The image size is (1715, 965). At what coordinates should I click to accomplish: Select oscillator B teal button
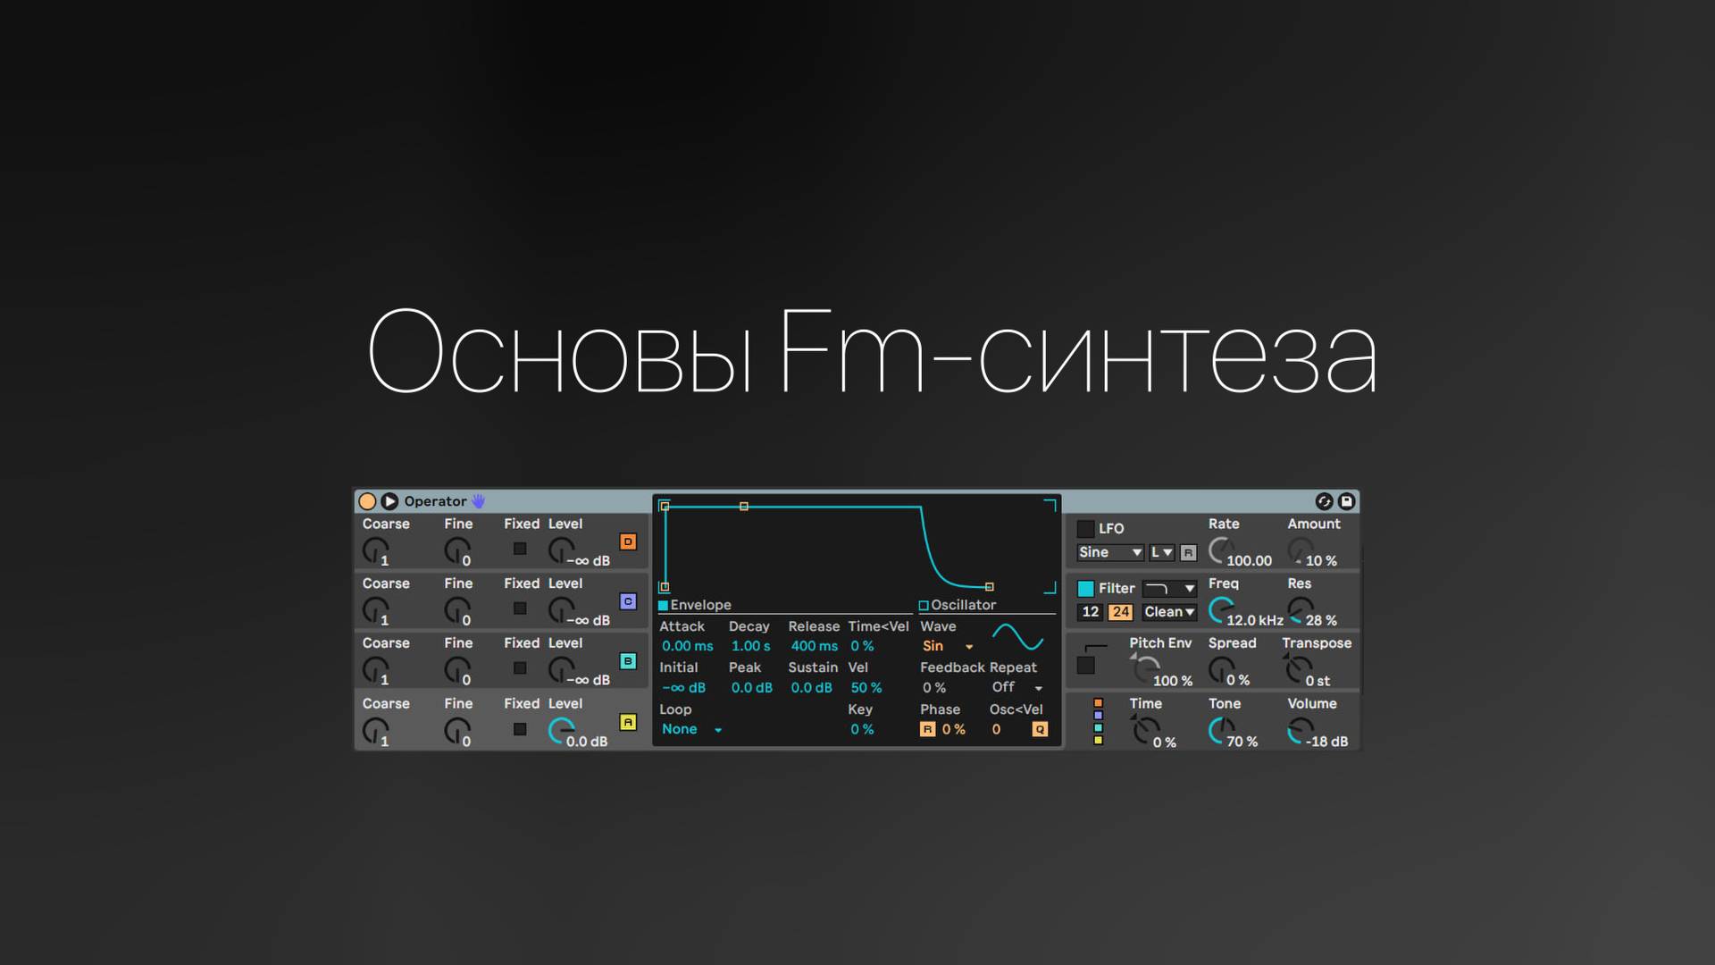click(628, 661)
